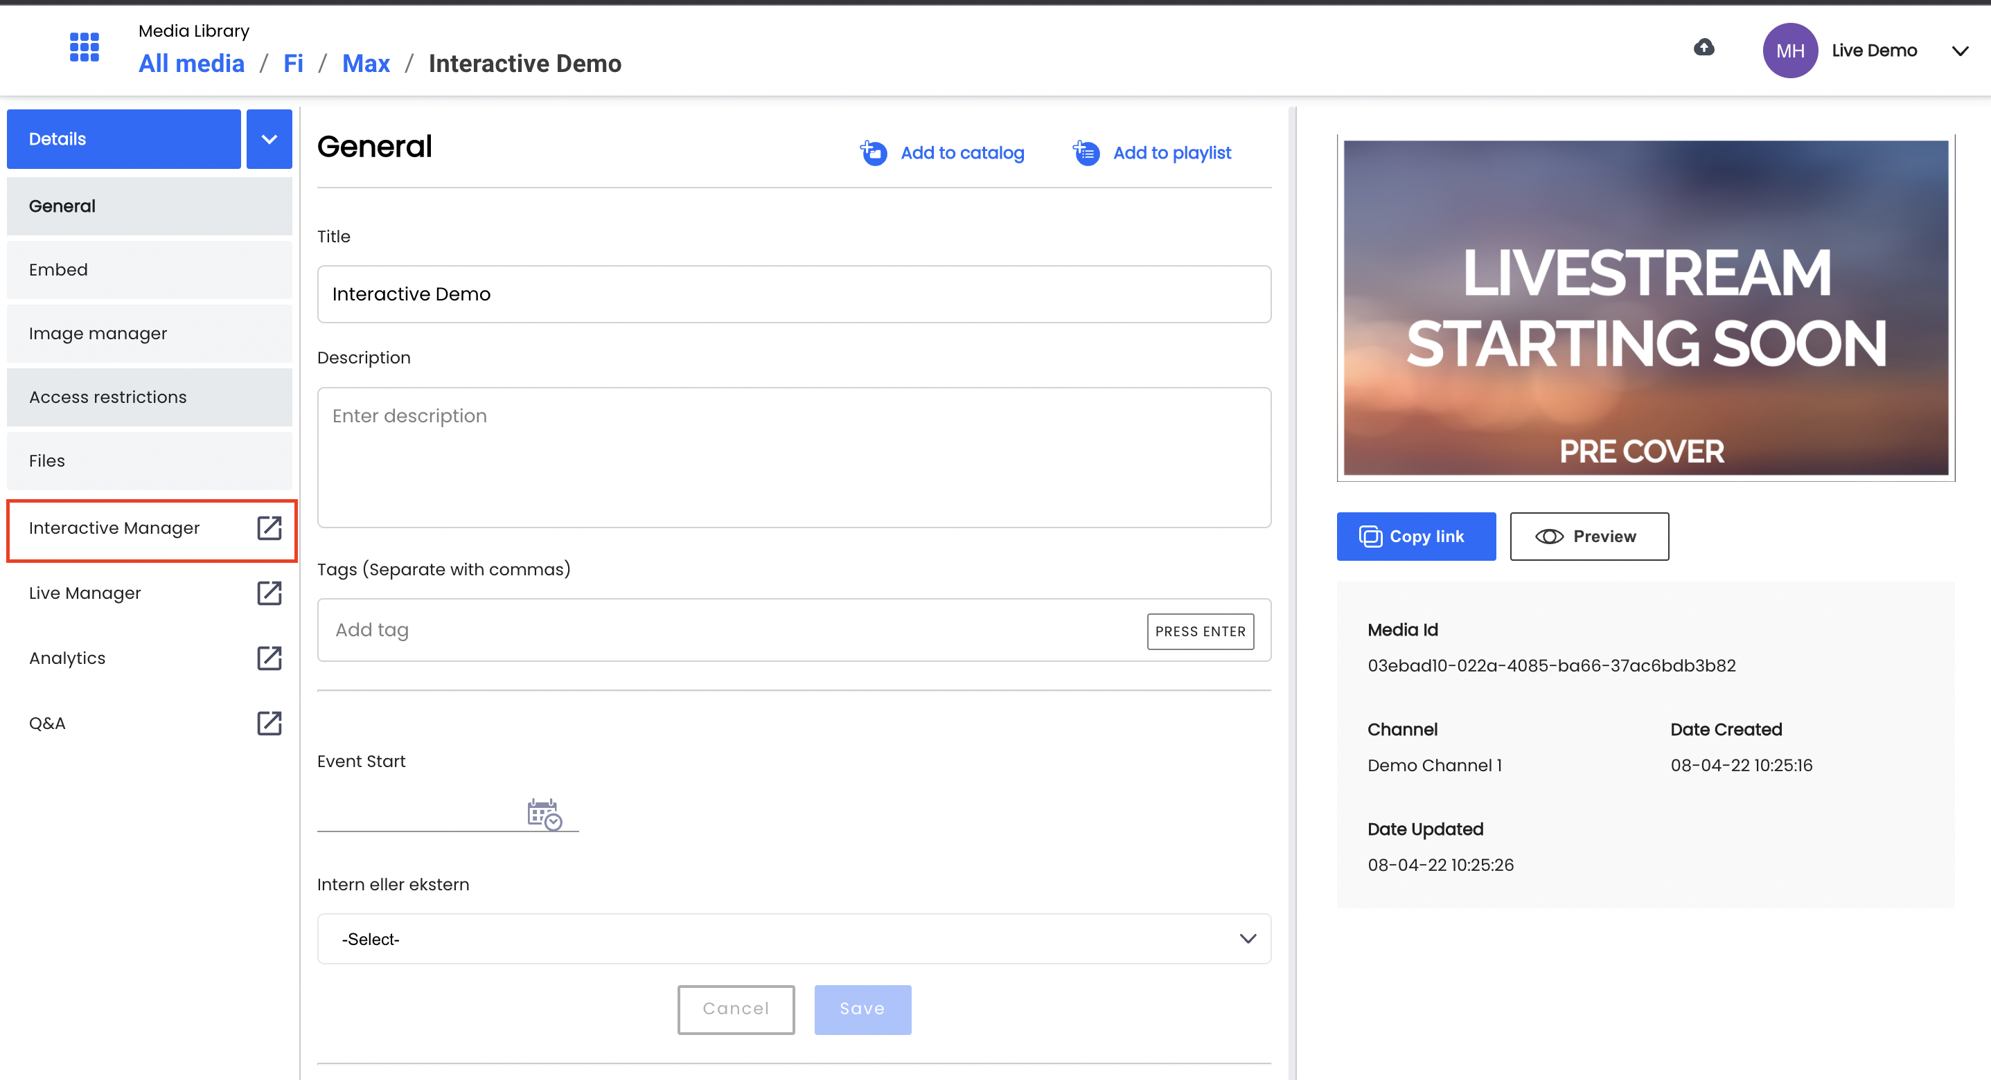Open the apps grid menu icon
This screenshot has width=1991, height=1080.
(85, 47)
